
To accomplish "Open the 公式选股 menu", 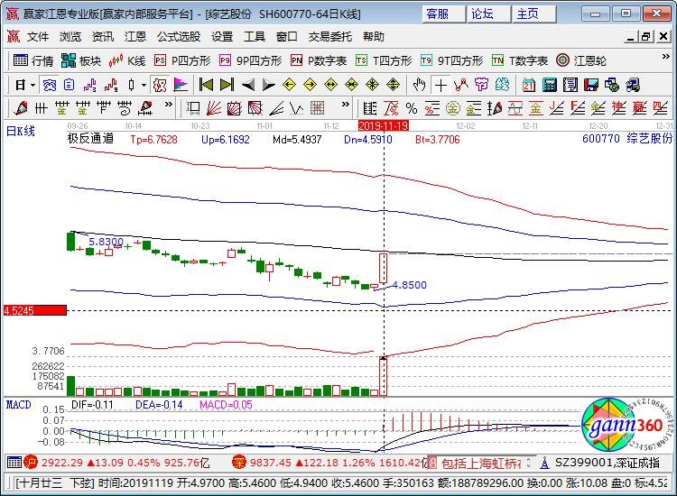I will tap(179, 37).
